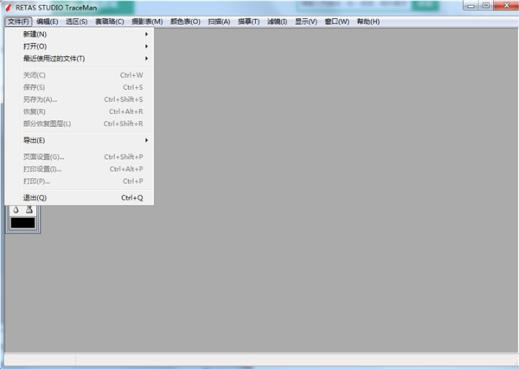The width and height of the screenshot is (519, 369).
Task: Open the 颜色表(O) menu
Action: [x=184, y=21]
